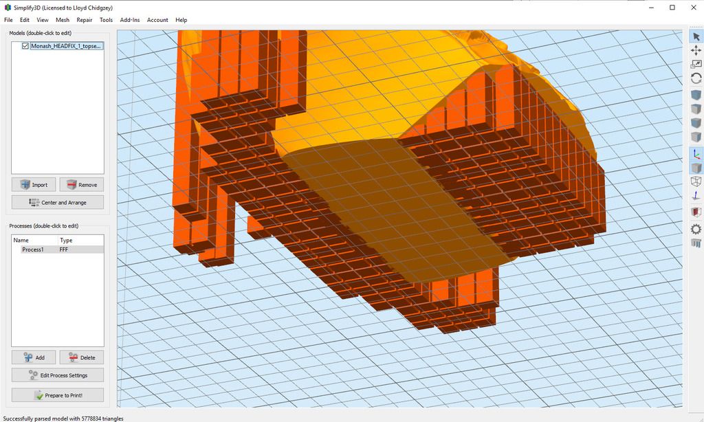704x422 pixels.
Task: Toggle the coordinate axes display icon
Action: pyautogui.click(x=696, y=155)
